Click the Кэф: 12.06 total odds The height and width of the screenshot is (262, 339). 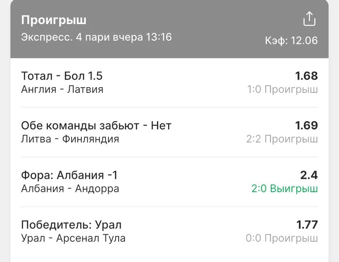click(291, 40)
